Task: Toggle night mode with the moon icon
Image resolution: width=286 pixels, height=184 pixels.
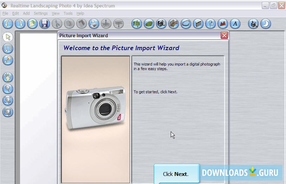Action: tap(266, 24)
